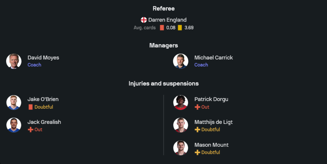Open David Moyes' manager photo
Viewport: 327px width, 164px height.
[x=14, y=61]
